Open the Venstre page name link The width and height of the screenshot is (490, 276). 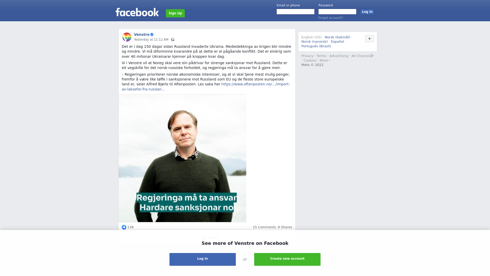pyautogui.click(x=142, y=34)
